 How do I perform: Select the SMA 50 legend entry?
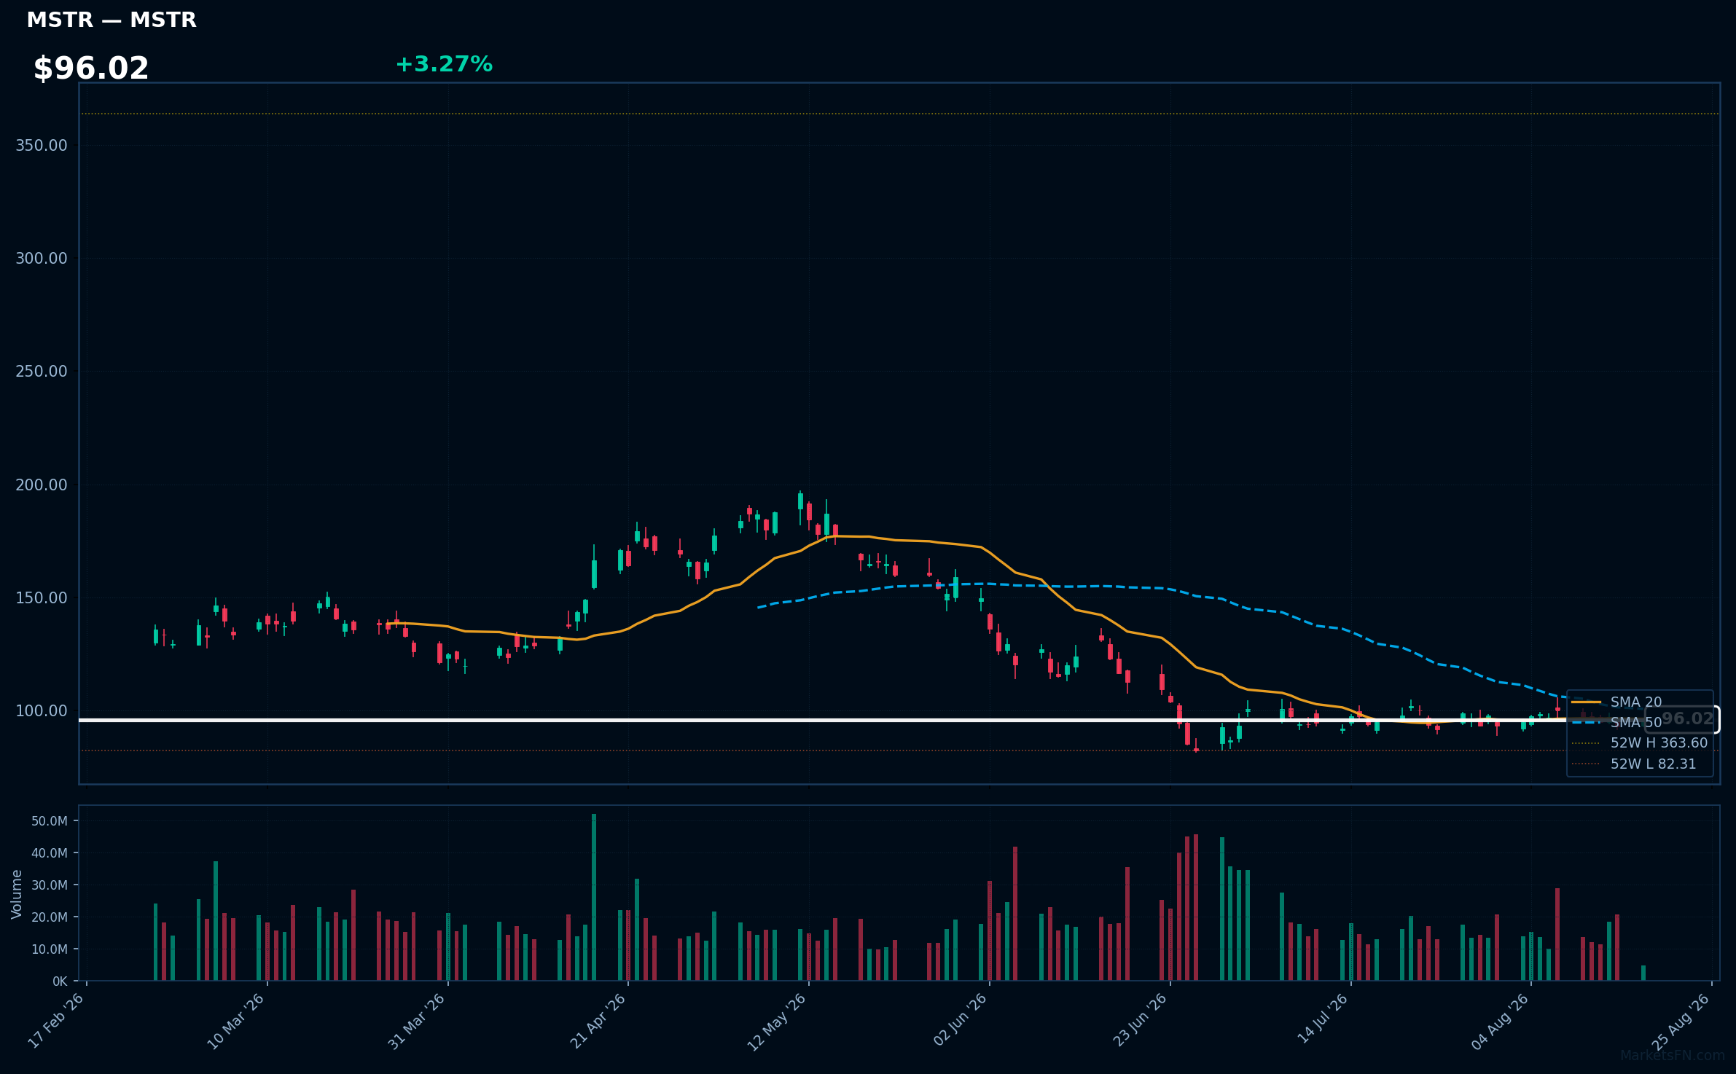pyautogui.click(x=1617, y=722)
